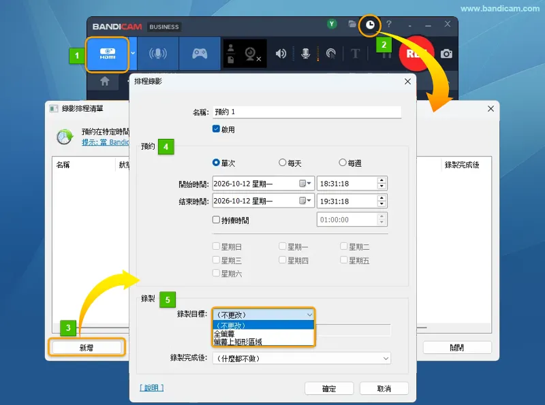Select the 每天 radio option
Image resolution: width=545 pixels, height=405 pixels.
282,163
